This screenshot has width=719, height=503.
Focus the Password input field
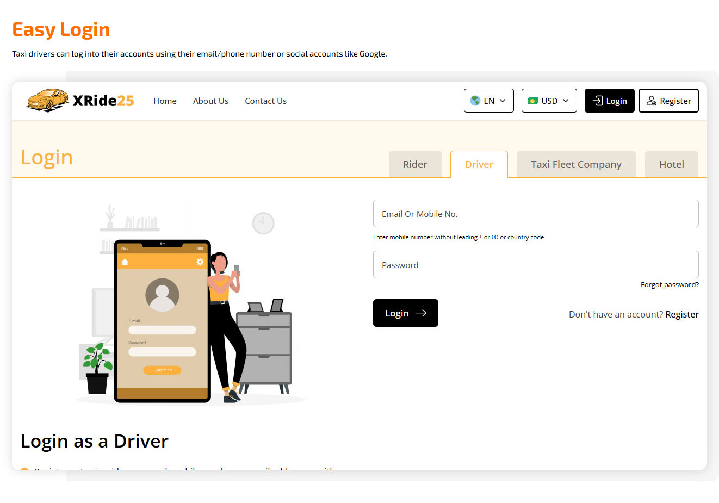(536, 265)
